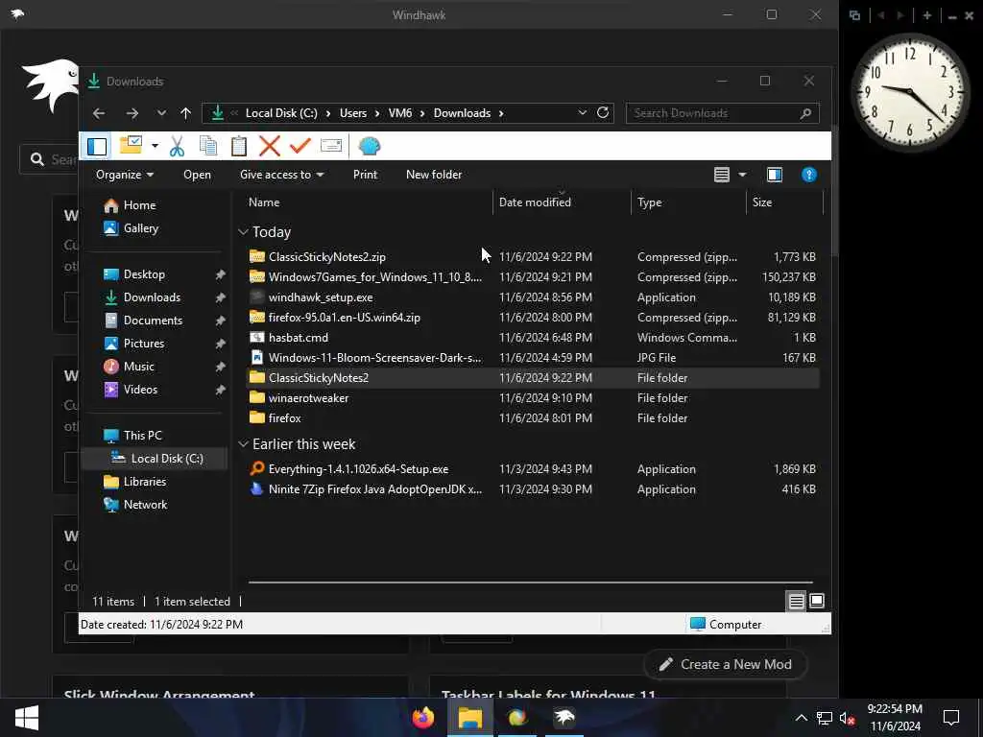983x737 pixels.
Task: Open recent locations dropdown chevron
Action: pyautogui.click(x=161, y=113)
